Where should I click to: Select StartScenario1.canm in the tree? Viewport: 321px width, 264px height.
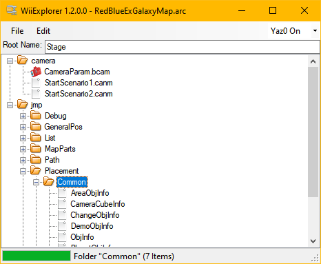pos(79,83)
